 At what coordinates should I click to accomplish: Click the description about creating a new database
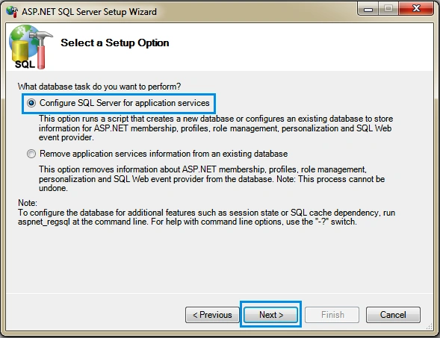[x=216, y=128]
